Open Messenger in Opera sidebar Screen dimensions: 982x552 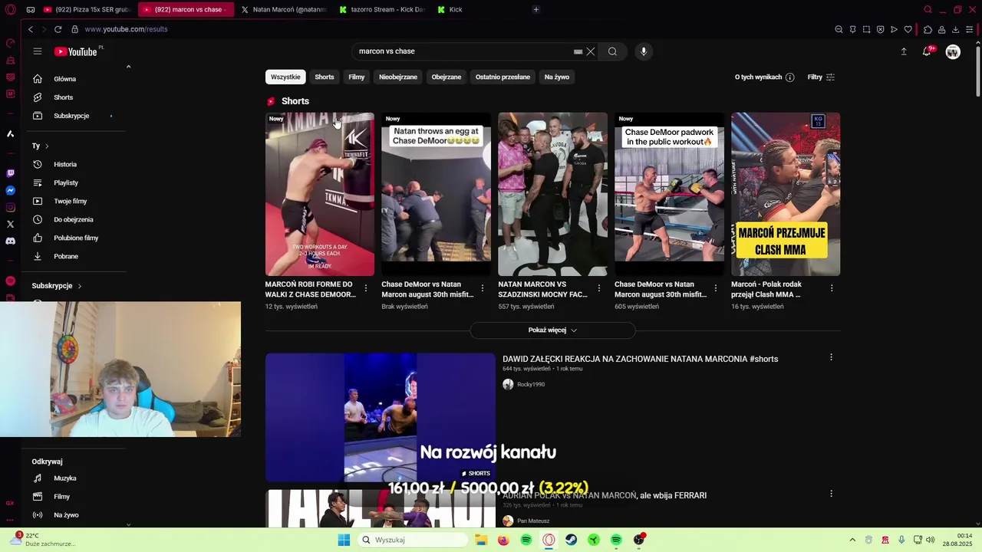[x=10, y=190]
